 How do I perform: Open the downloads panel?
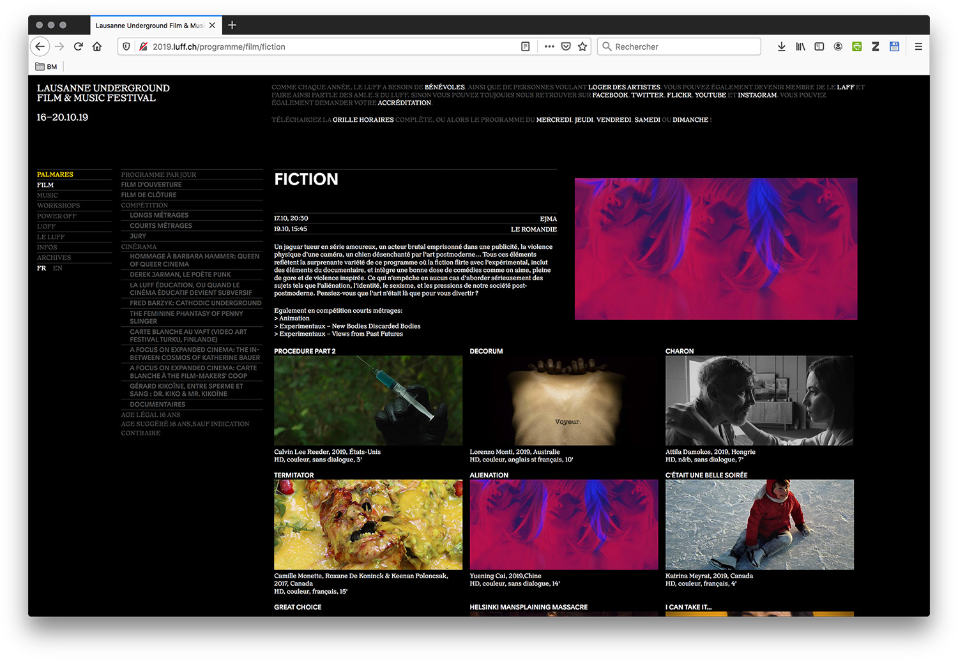(781, 47)
